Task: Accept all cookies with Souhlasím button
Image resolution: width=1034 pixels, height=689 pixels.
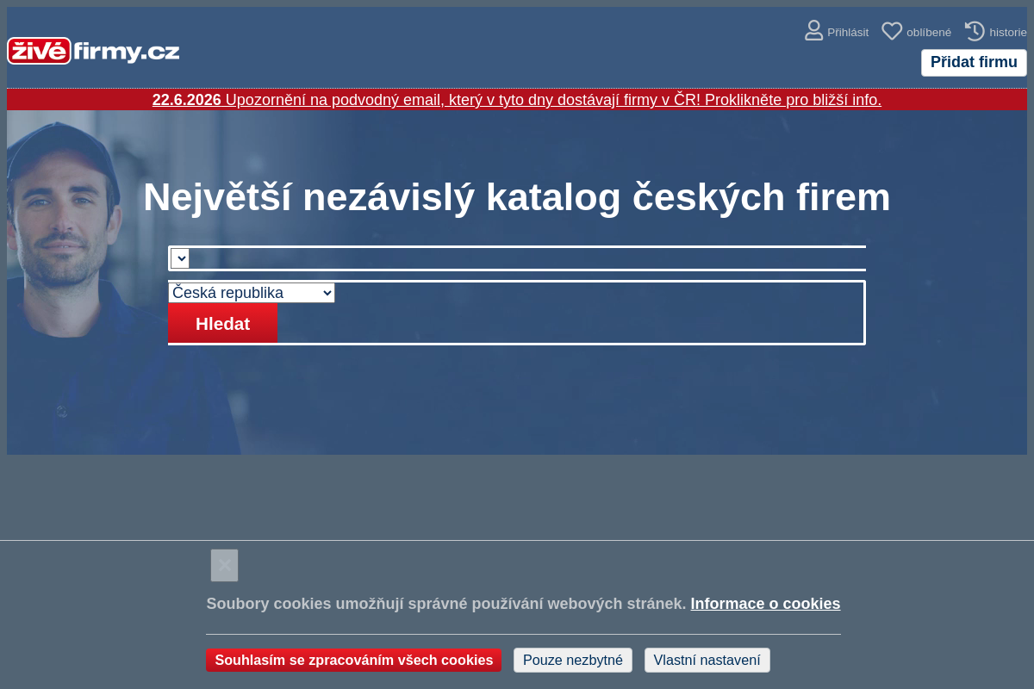Action: pyautogui.click(x=353, y=661)
